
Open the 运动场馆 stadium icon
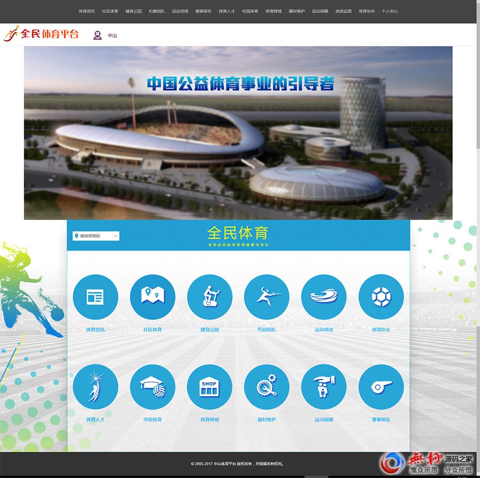click(324, 297)
